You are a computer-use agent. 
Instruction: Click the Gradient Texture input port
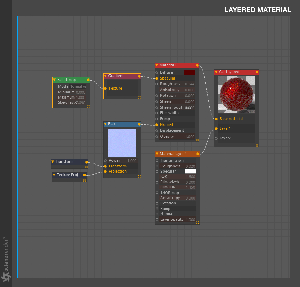pos(105,89)
